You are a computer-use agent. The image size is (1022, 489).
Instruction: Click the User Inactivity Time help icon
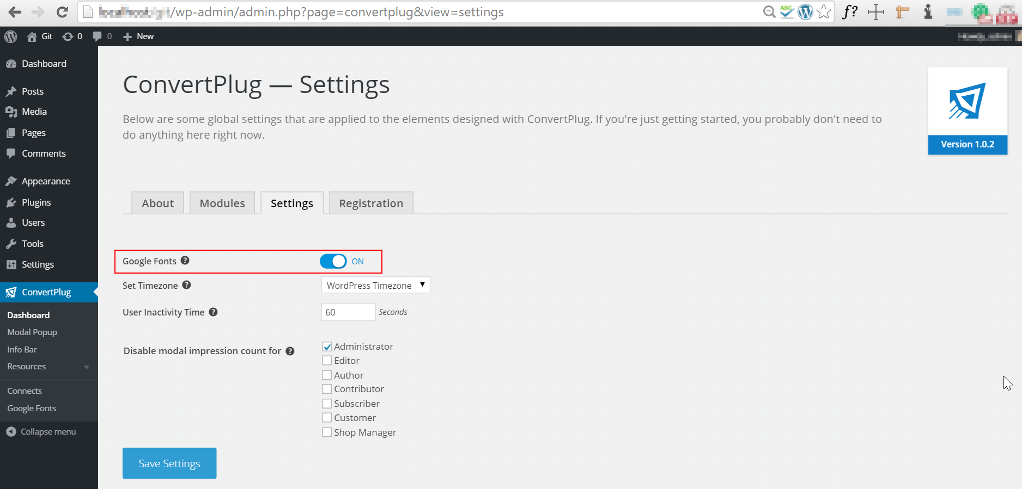pyautogui.click(x=213, y=312)
